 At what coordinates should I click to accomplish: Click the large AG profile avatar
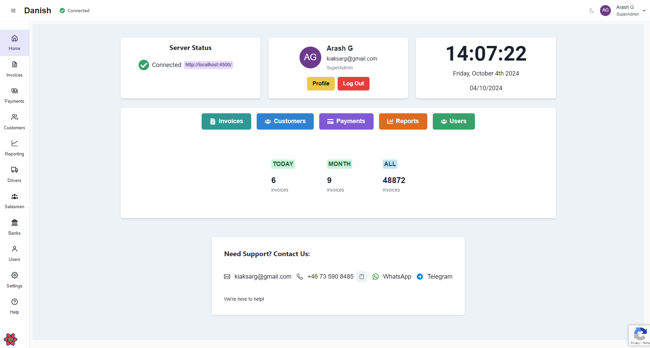coord(310,57)
